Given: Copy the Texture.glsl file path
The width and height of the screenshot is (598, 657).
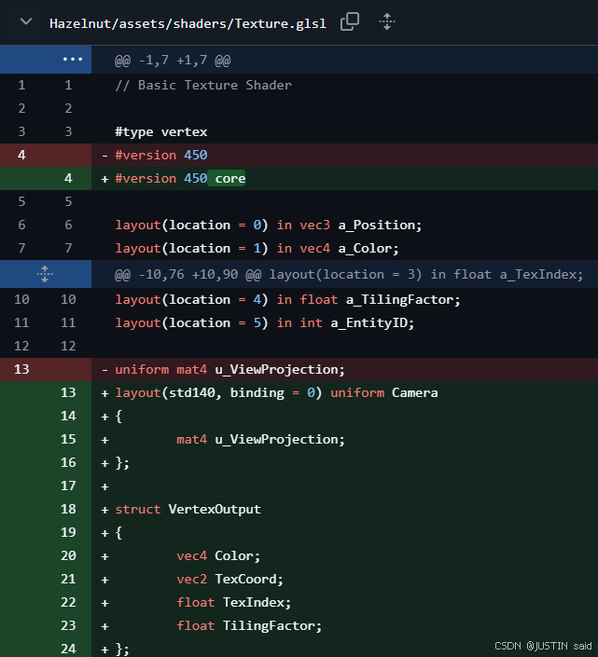Looking at the screenshot, I should (350, 21).
